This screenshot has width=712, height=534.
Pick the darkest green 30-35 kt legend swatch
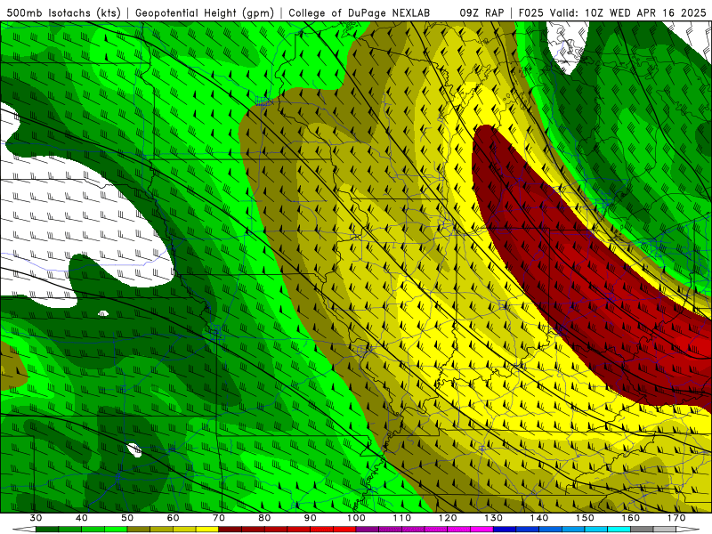(x=47, y=530)
